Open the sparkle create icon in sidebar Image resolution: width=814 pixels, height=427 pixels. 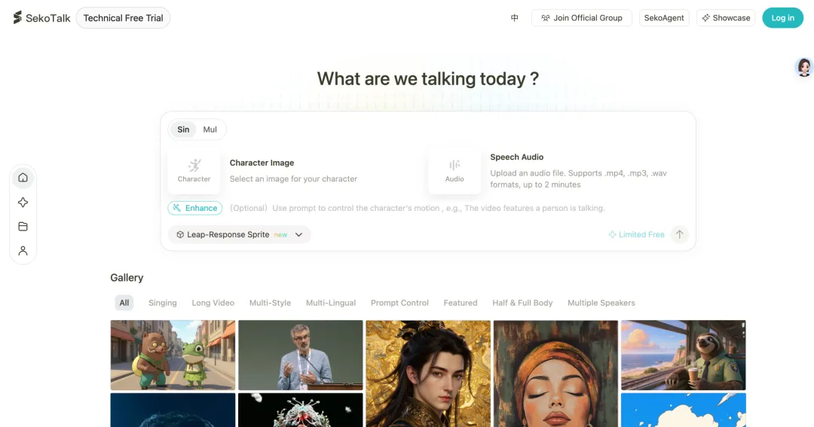[x=23, y=203]
